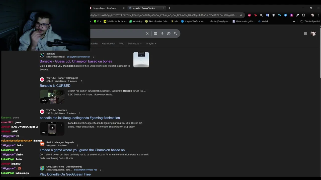This screenshot has height=180, width=321.
Task: Open the Aksis İstanbul Üniv bookmark
Action: pos(157,21)
